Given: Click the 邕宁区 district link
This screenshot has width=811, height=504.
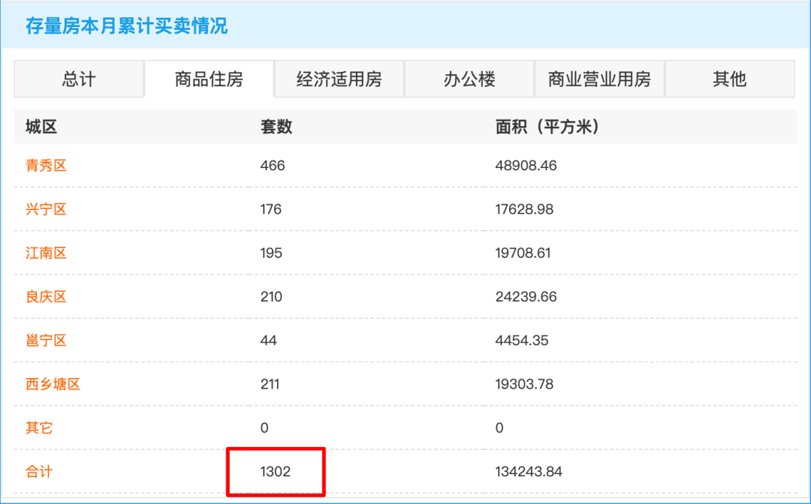Looking at the screenshot, I should tap(46, 340).
